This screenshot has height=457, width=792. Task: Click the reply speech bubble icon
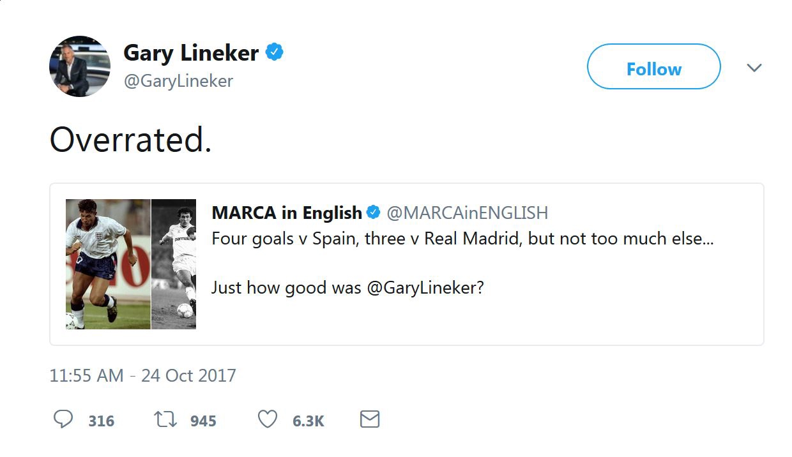click(x=63, y=419)
